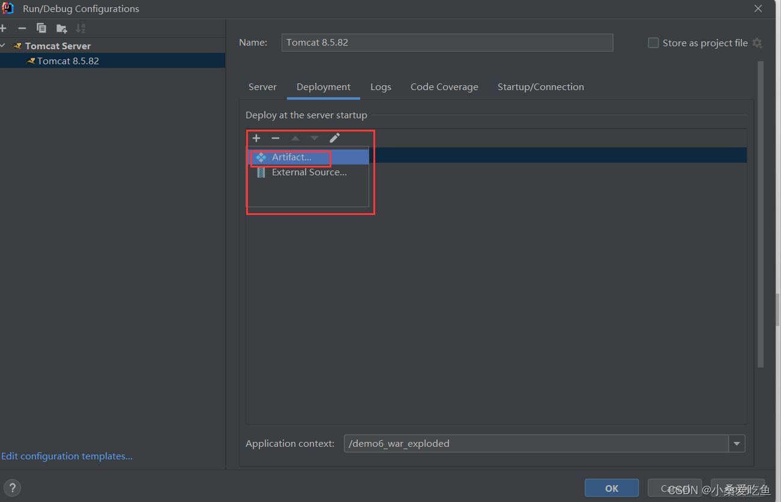Remove deployment item with minus icon
The image size is (781, 502).
(x=276, y=138)
